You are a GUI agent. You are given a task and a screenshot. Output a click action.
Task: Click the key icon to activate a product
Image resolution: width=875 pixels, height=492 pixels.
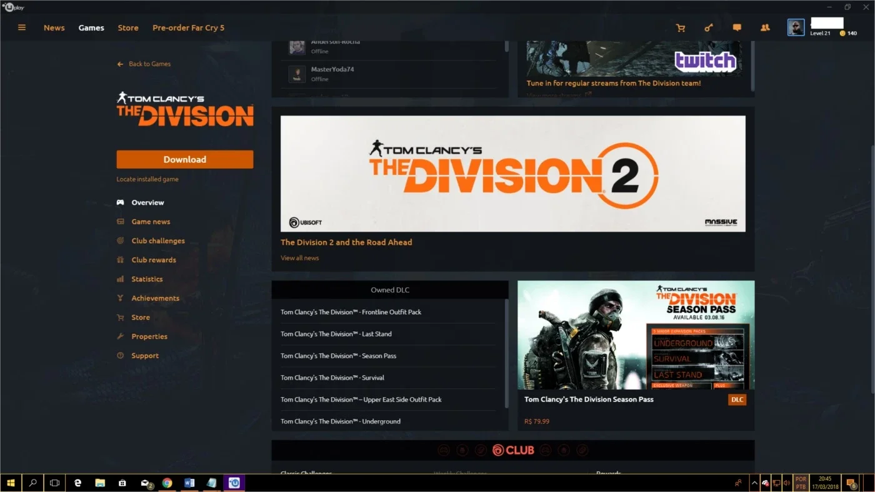pos(709,27)
